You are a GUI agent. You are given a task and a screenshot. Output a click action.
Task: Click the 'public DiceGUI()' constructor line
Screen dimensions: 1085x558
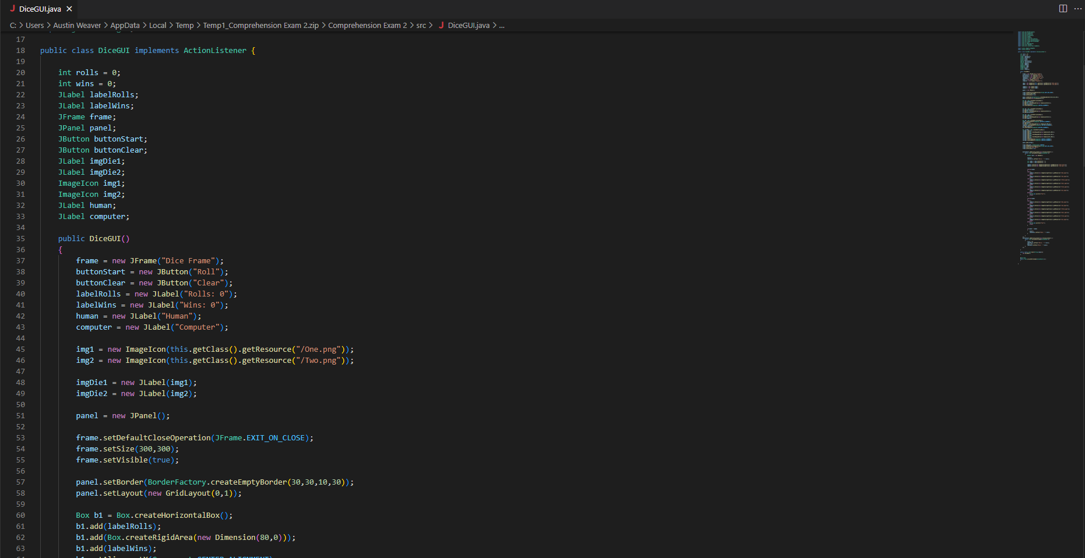[x=94, y=239]
